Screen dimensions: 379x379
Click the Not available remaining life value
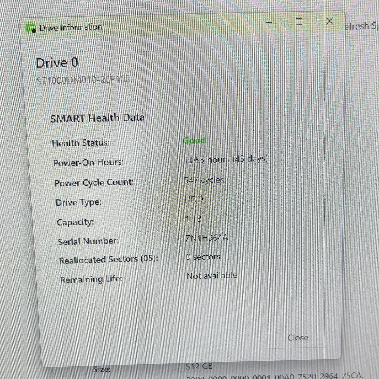[x=212, y=276]
